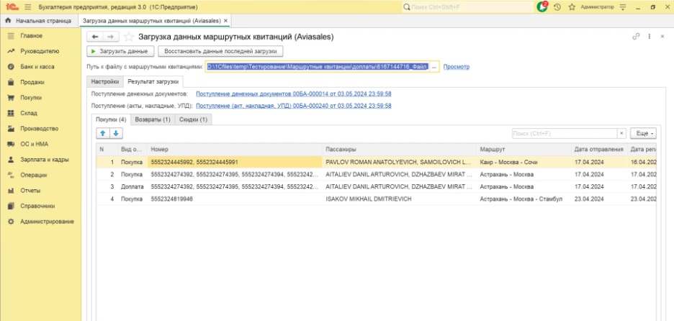Open form options three-dot menu
Image resolution: width=674 pixels, height=321 pixels.
point(650,37)
